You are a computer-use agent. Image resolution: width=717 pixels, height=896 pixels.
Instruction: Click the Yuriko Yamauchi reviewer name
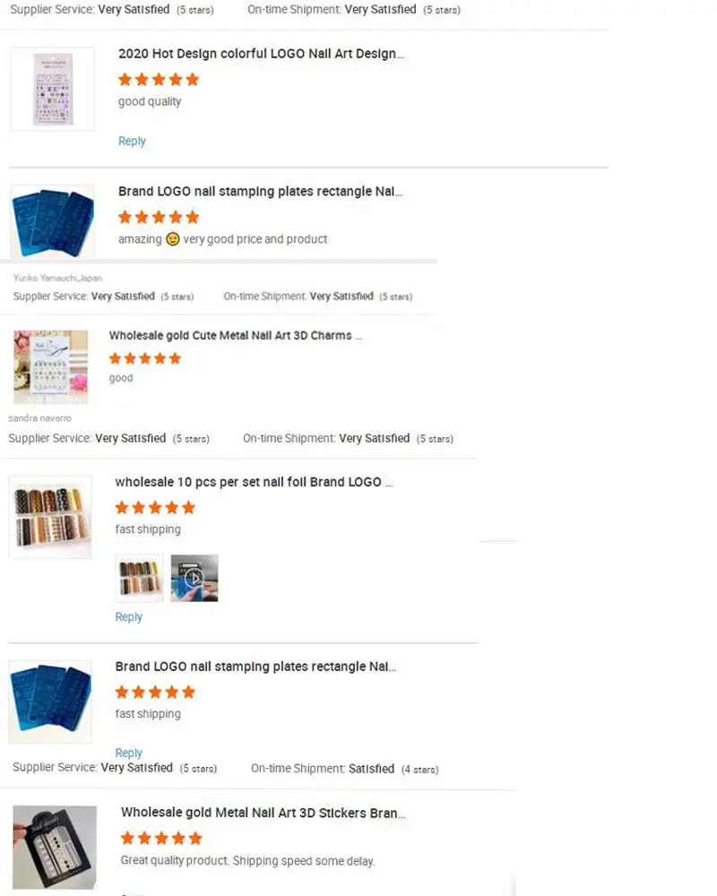[x=57, y=279]
